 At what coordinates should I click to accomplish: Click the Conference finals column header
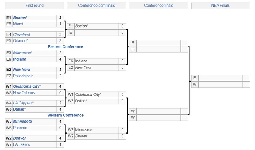159,6
